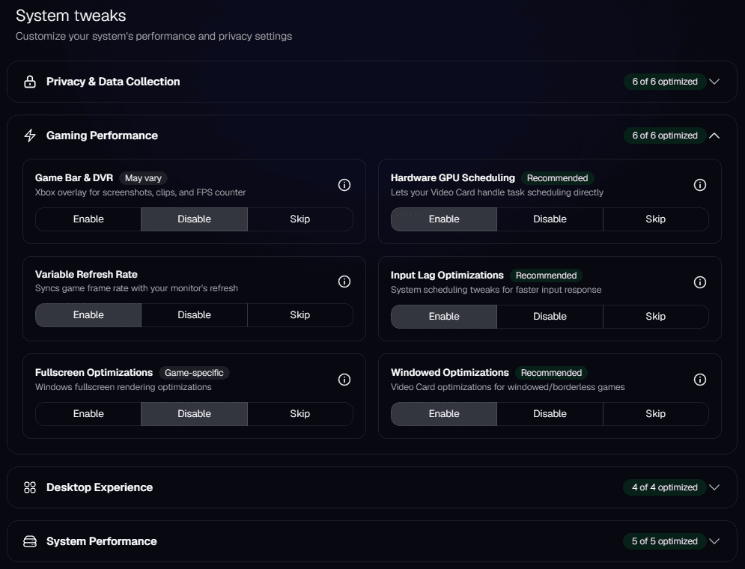Viewport: 745px width, 569px height.
Task: Skip Hardware GPU Scheduling
Action: [x=656, y=219]
